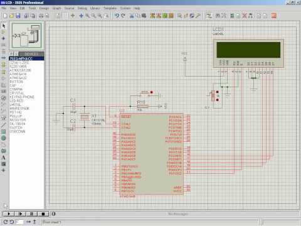Click the orange ARES netlist icon
This screenshot has width=301, height=226.
[273, 16]
